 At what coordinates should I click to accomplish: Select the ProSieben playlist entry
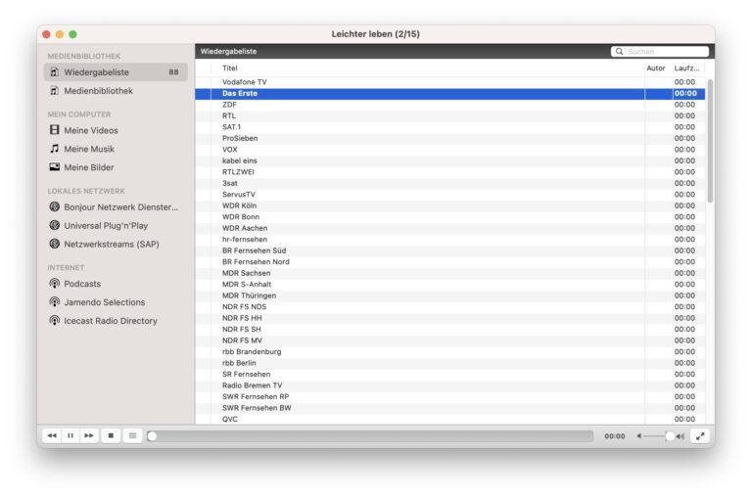(x=449, y=138)
